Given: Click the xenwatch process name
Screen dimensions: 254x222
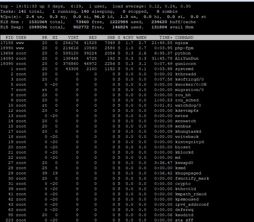Looking at the screenshot, I should (185, 121).
